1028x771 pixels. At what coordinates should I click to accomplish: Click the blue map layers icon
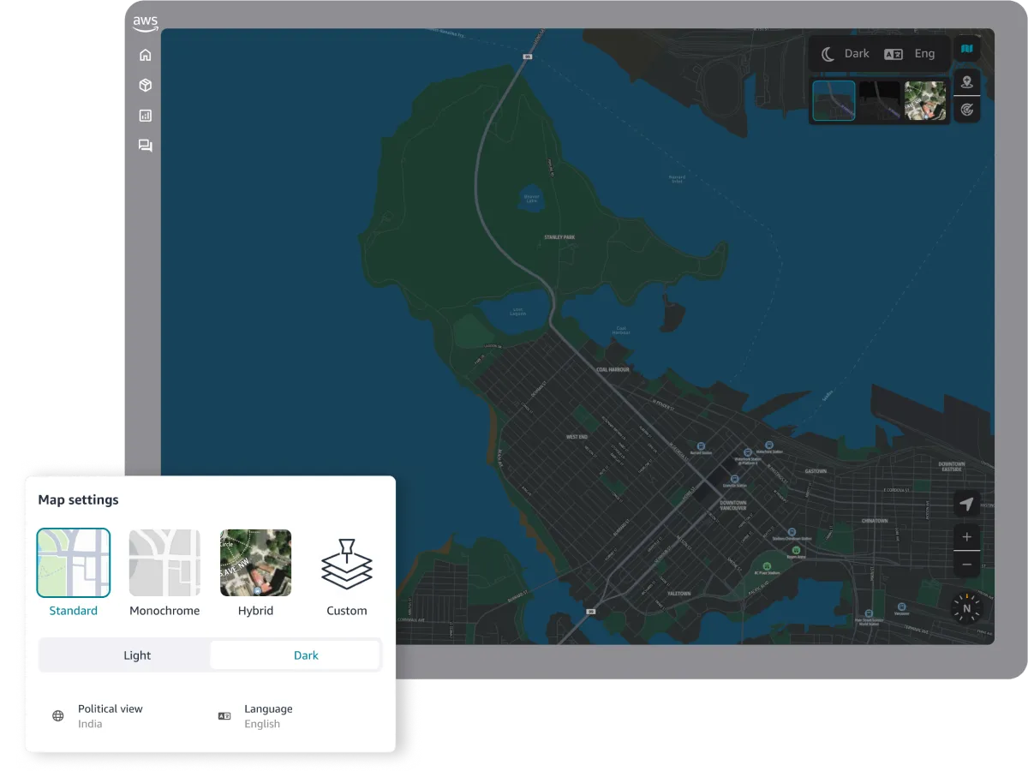click(x=966, y=49)
